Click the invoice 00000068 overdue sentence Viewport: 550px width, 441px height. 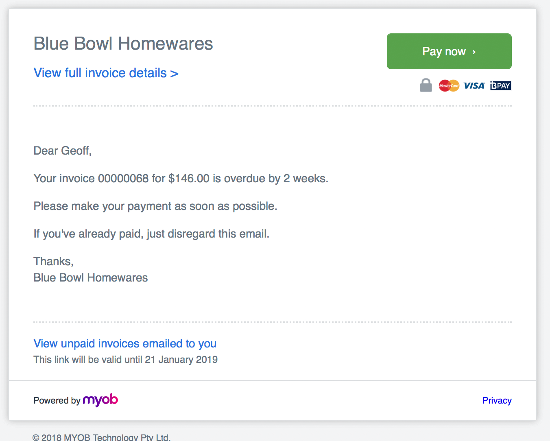click(x=181, y=179)
